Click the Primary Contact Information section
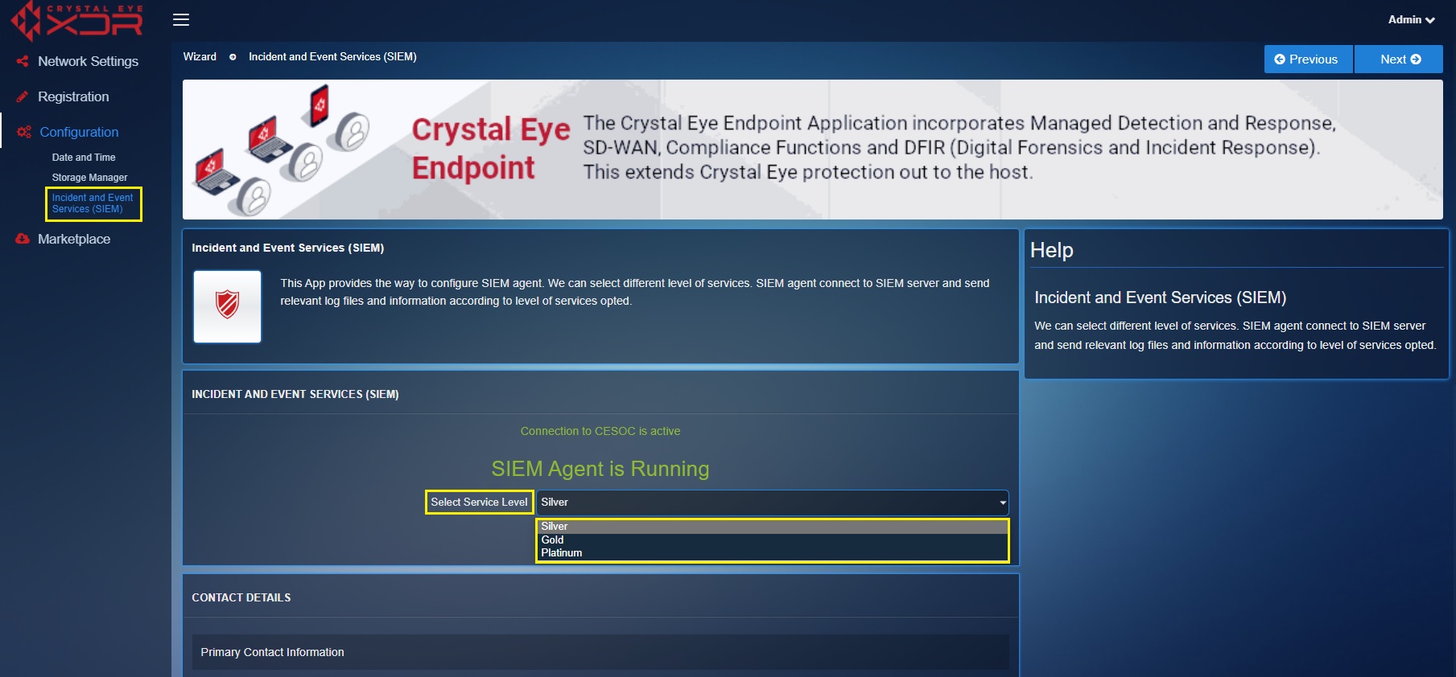The image size is (1456, 677). coord(600,652)
